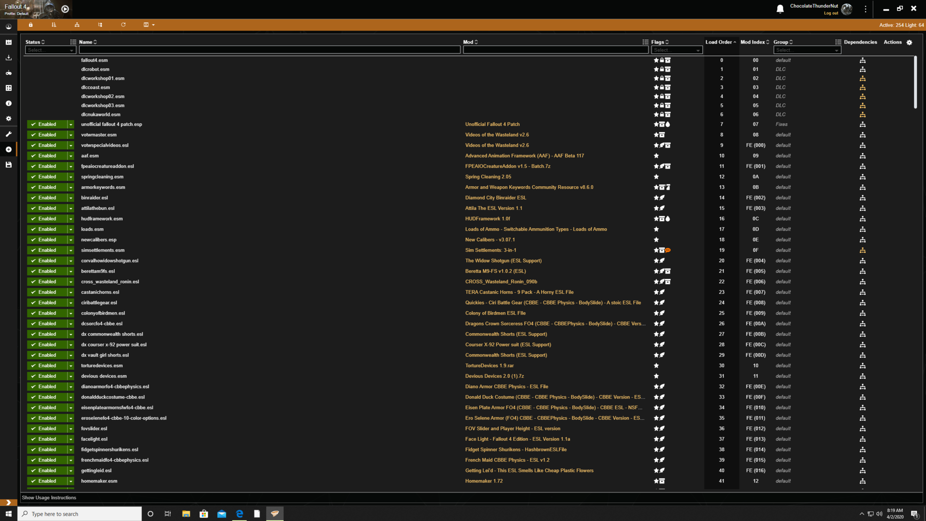
Task: Focus the Name filter text field
Action: coord(270,50)
